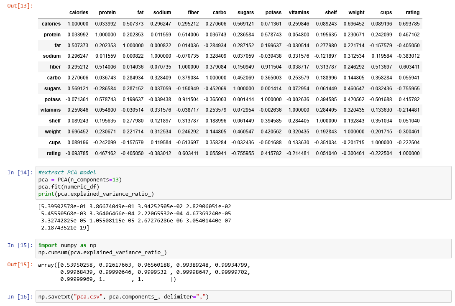This screenshot has height=306, width=455.
Task: Click the sodium column header
Action: (162, 13)
